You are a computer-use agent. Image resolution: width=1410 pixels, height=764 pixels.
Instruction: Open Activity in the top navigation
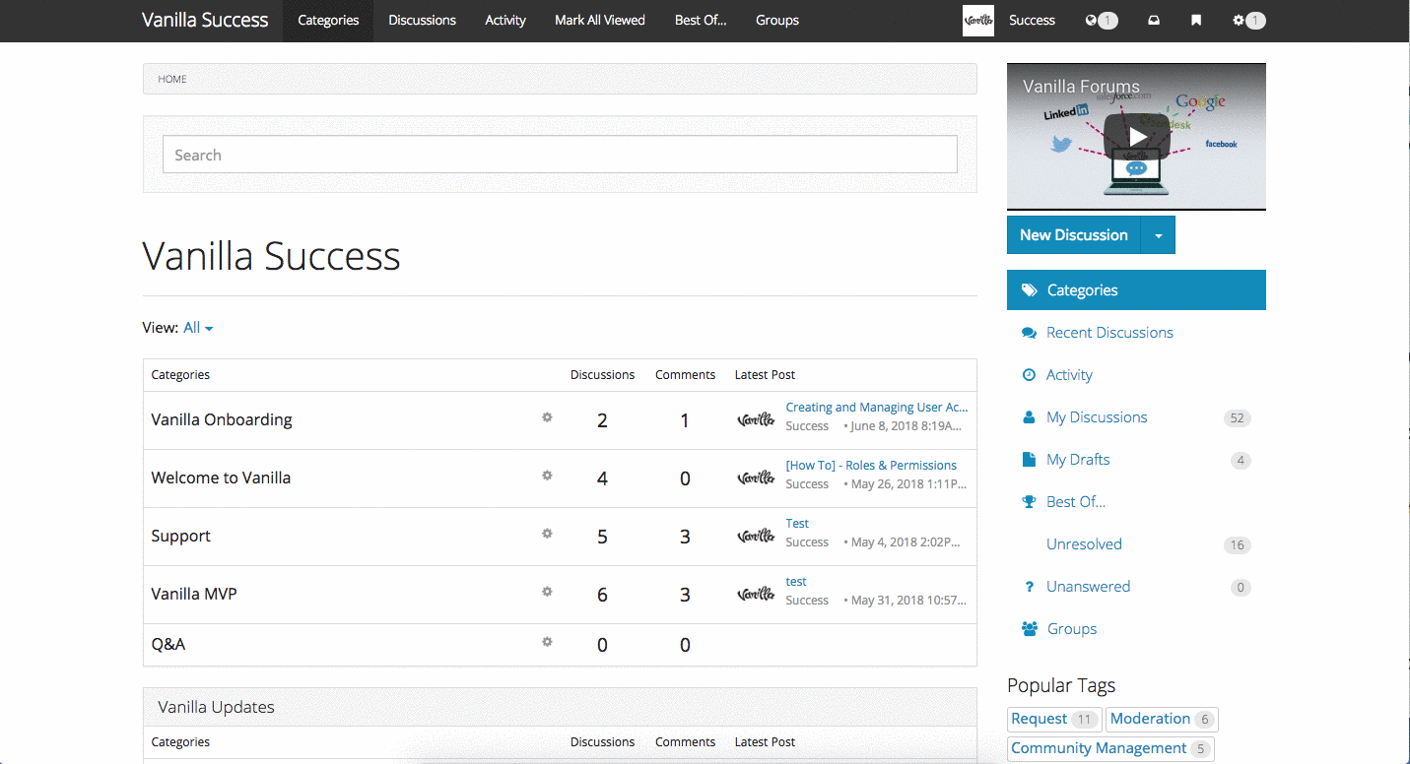click(x=505, y=21)
